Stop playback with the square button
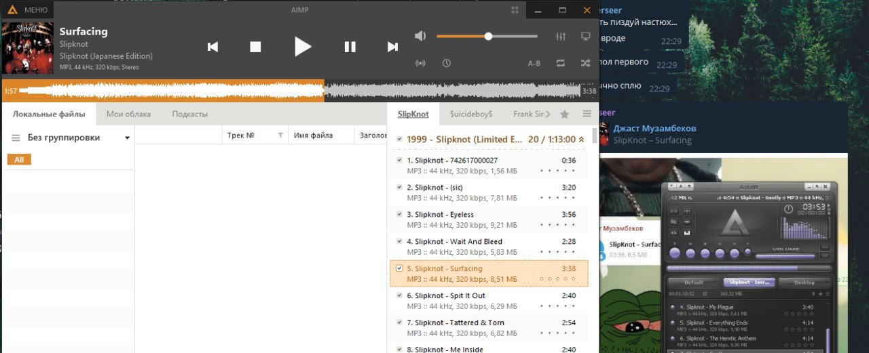Image resolution: width=869 pixels, height=353 pixels. point(255,47)
